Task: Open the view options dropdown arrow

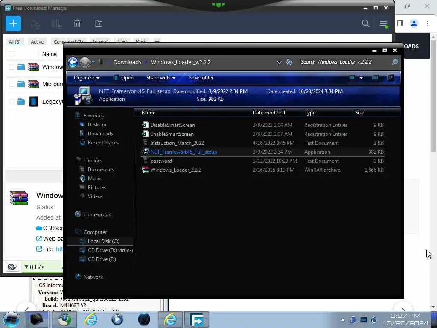Action: pyautogui.click(x=361, y=78)
